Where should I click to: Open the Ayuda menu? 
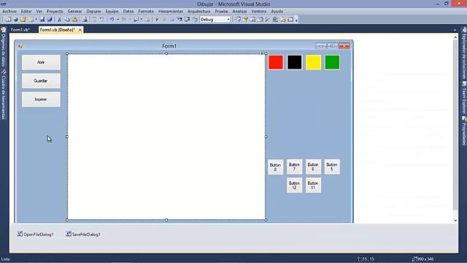tap(277, 11)
